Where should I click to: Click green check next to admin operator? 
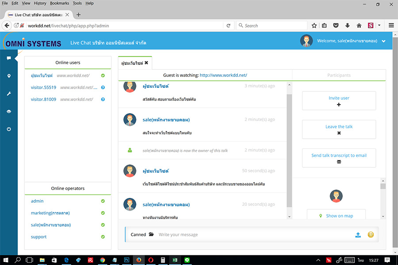[103, 201]
